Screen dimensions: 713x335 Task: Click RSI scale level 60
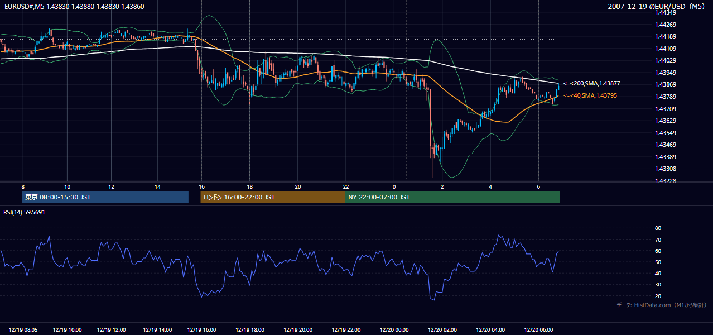tap(658, 251)
